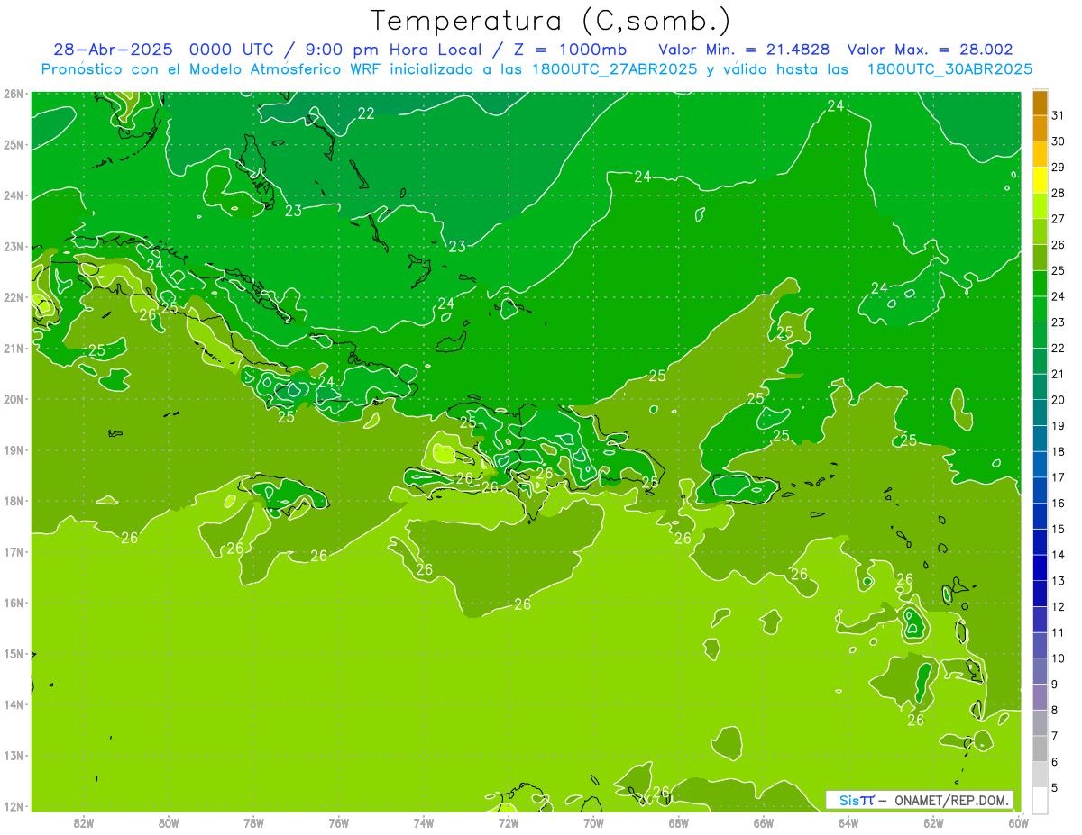Click the brown colorbar segment above 31
The image size is (1082, 835).
coord(1040,103)
